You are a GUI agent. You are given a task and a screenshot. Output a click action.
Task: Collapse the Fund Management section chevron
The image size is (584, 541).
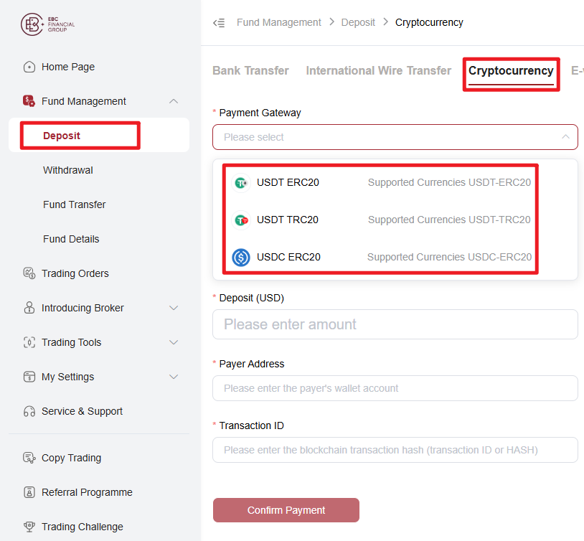174,101
